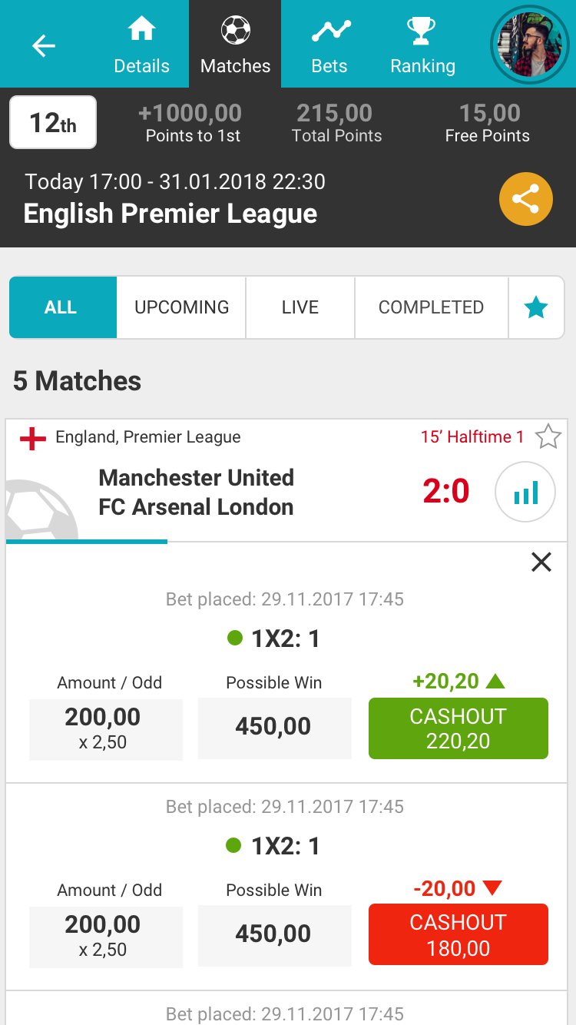Tap the 12th rank badge
Screen dimensions: 576x1025
tap(53, 122)
